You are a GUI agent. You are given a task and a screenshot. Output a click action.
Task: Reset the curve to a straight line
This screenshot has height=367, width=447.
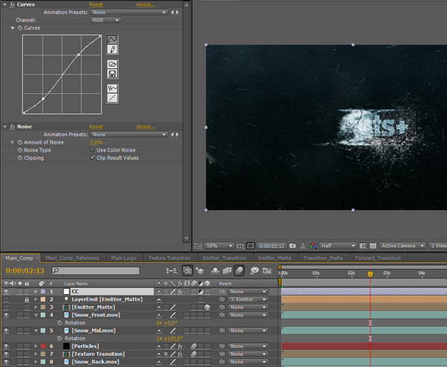coord(112,98)
